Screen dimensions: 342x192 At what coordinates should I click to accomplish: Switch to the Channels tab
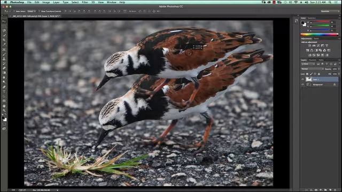pos(313,60)
